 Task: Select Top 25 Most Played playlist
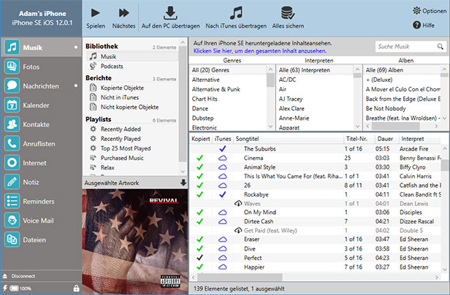[x=132, y=148]
